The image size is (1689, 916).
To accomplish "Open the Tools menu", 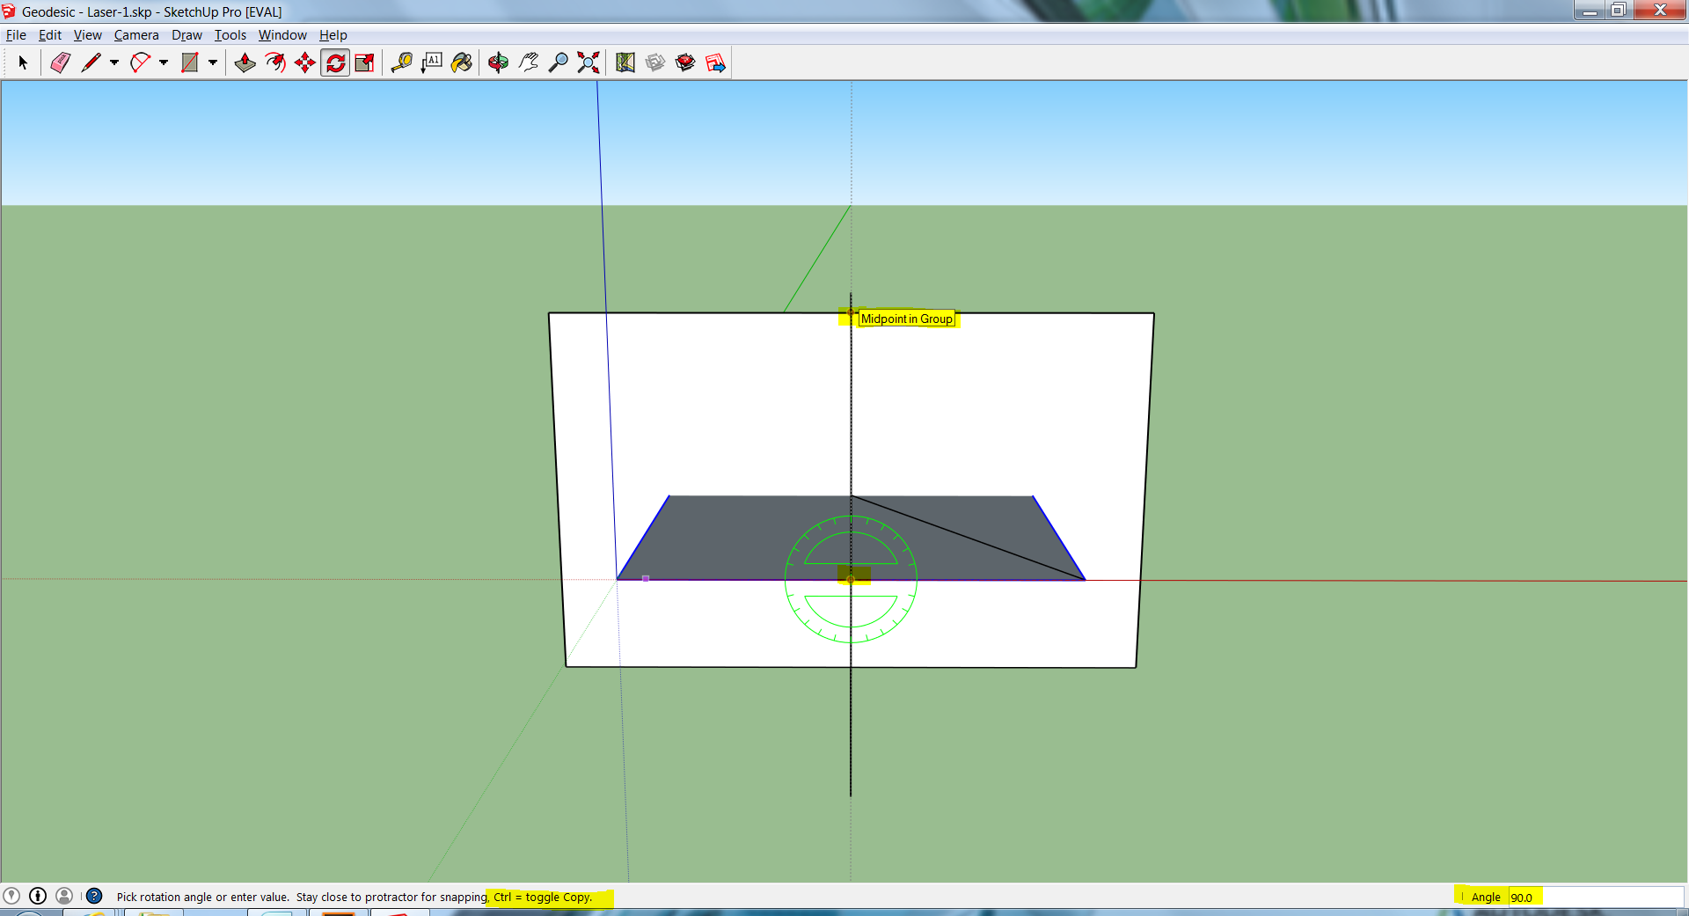I will point(230,35).
